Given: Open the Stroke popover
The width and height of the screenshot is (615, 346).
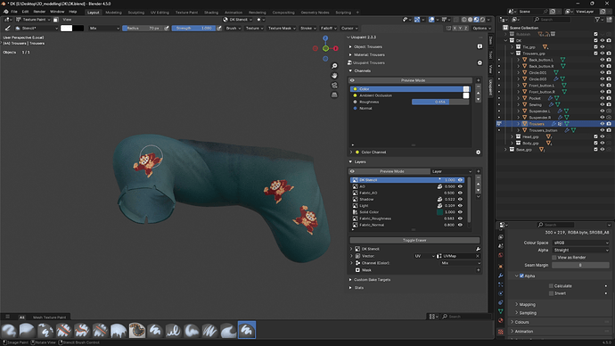Looking at the screenshot, I should [x=307, y=29].
